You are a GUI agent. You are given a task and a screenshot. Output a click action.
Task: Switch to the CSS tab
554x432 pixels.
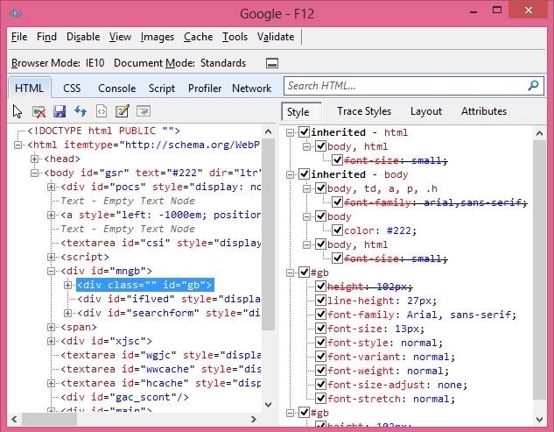tap(72, 89)
